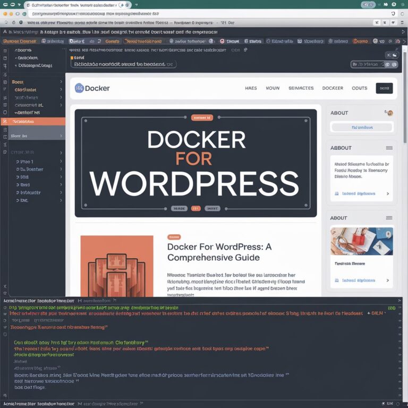
Task: Click the blue link under "Fondtoks Eleoore"
Action: pos(359,280)
